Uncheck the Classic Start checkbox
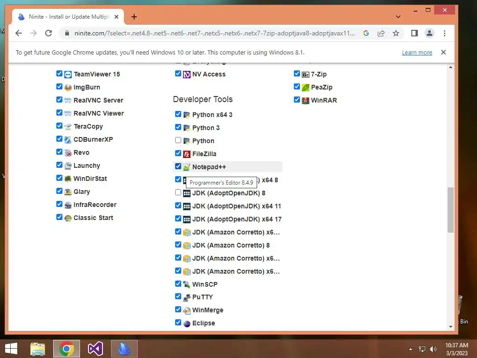Image resolution: width=477 pixels, height=358 pixels. pyautogui.click(x=59, y=217)
